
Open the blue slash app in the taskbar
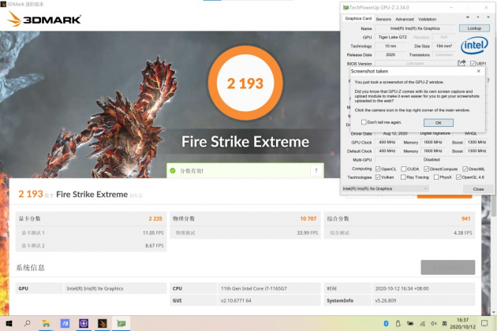65,323
